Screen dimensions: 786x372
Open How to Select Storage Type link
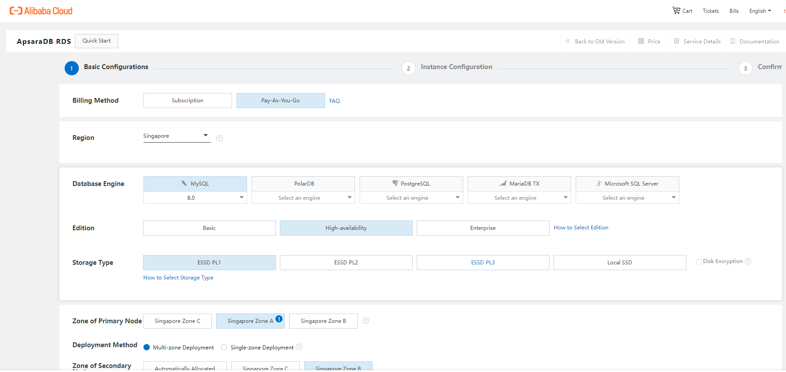178,278
